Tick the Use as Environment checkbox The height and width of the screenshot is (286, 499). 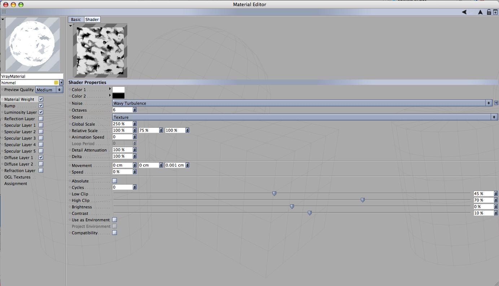(x=115, y=220)
